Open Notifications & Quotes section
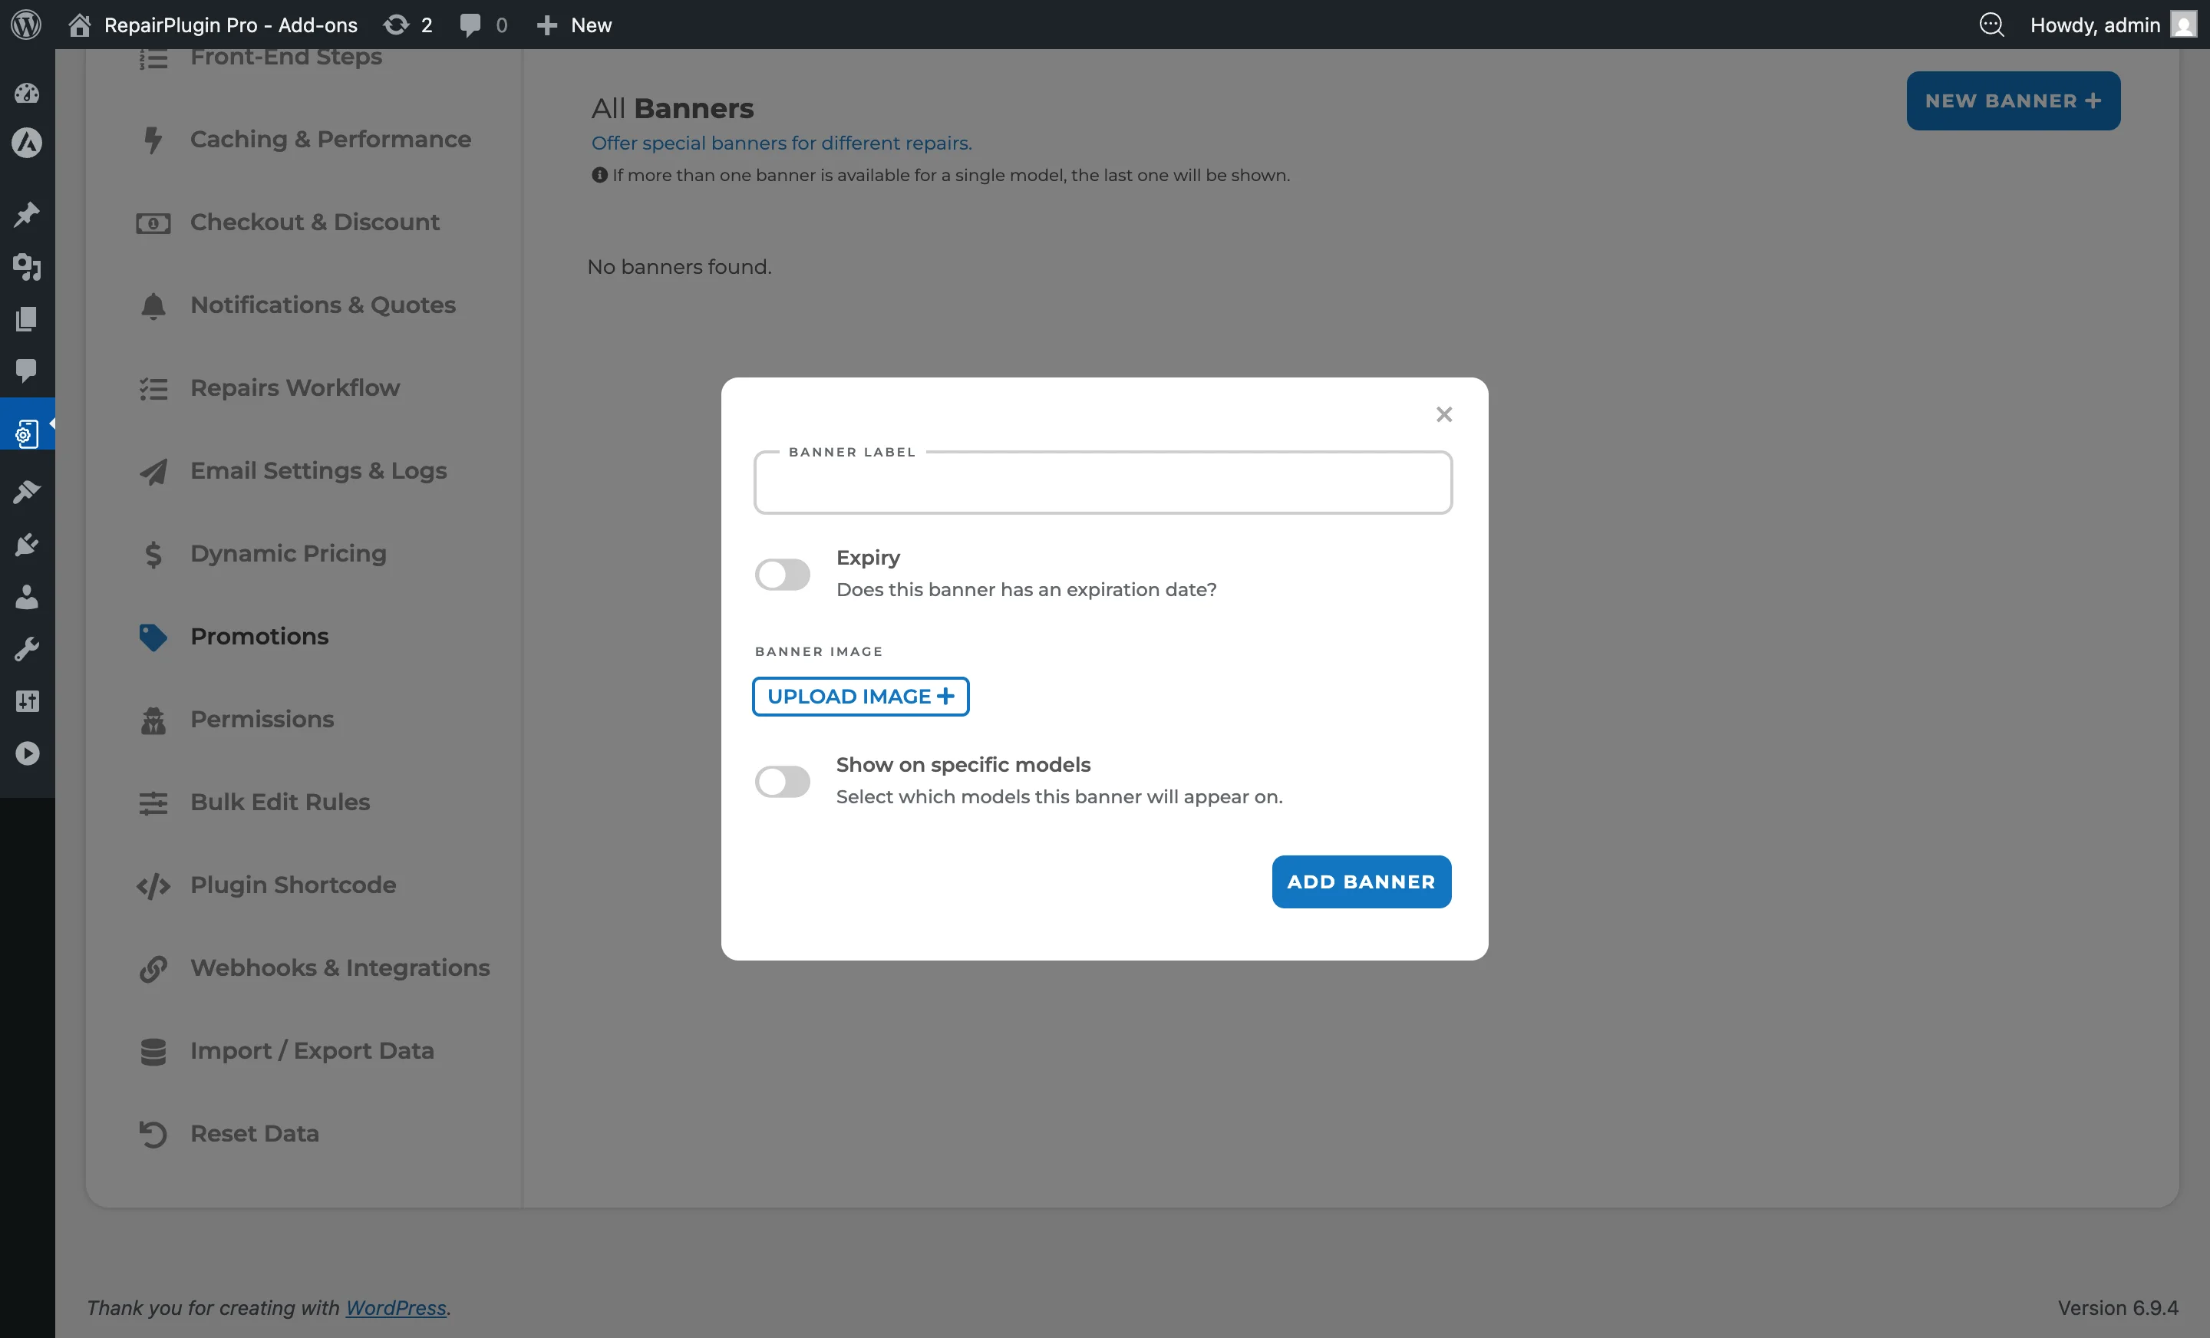The width and height of the screenshot is (2210, 1338). click(323, 305)
